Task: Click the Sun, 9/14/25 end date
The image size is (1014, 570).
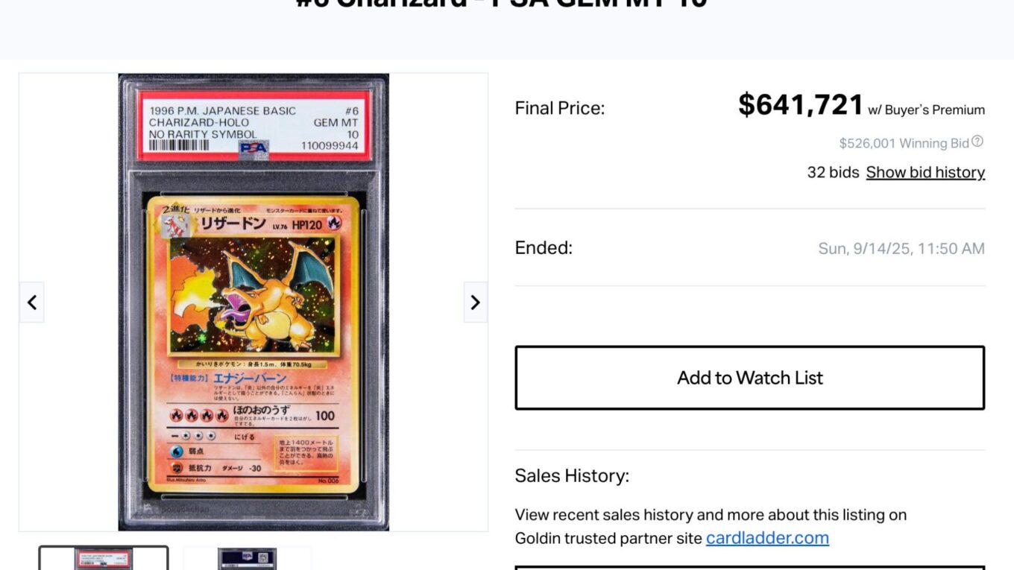Action: click(x=901, y=249)
